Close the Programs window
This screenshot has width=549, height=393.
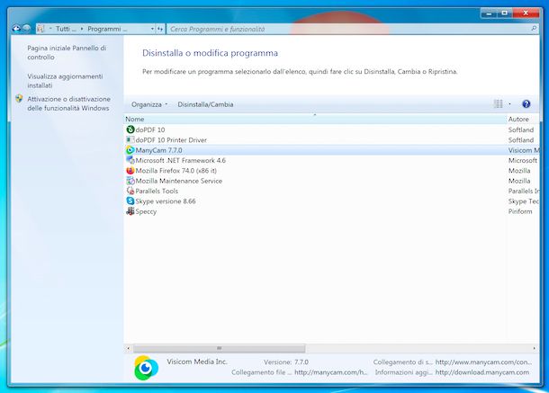pos(526,13)
